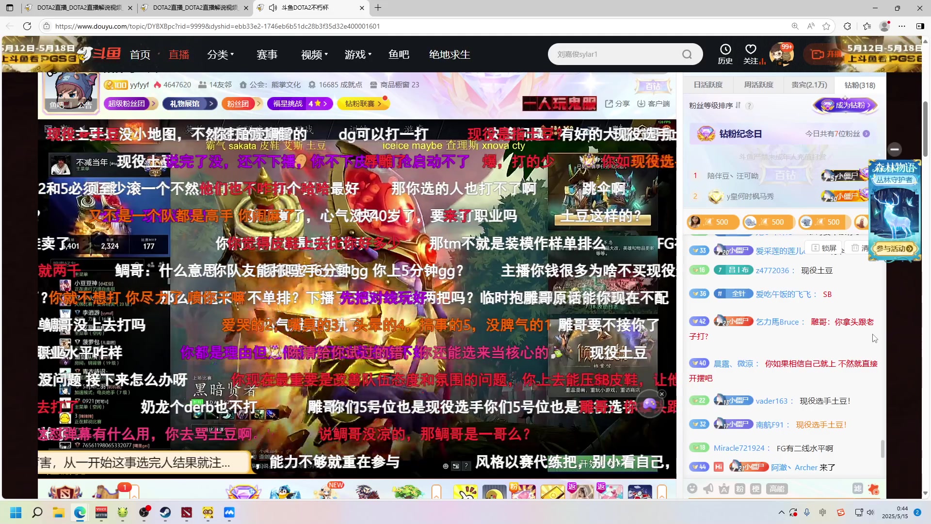Screen dimensions: 931x524
Task: Click the taskbar search icon
Action: [x=37, y=512]
